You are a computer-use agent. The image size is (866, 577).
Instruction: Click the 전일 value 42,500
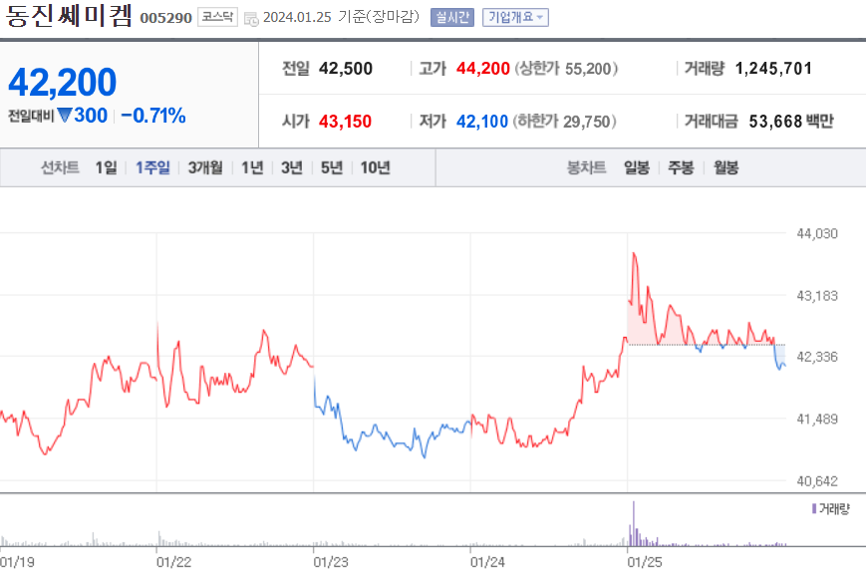pos(346,69)
